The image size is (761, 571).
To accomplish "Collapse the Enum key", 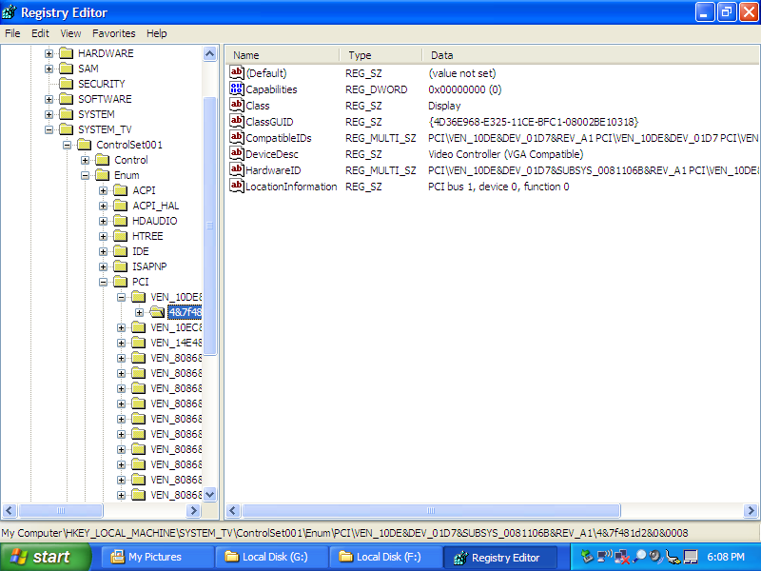I will 86,175.
